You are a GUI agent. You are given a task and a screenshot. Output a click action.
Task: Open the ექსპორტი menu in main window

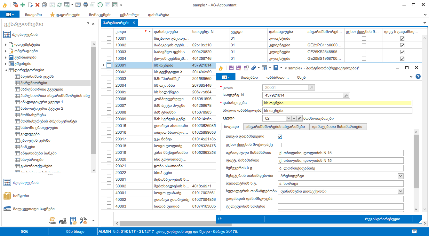[x=130, y=14]
